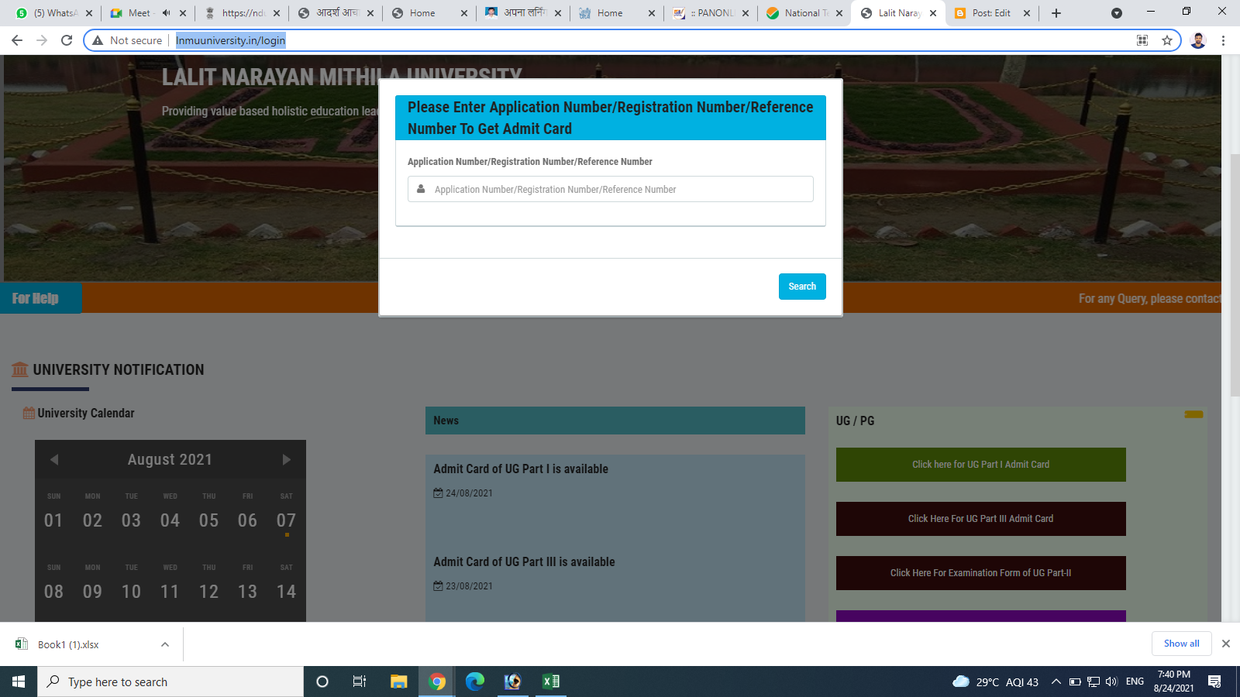
Task: Open Microsoft Edge from taskbar
Action: [475, 682]
